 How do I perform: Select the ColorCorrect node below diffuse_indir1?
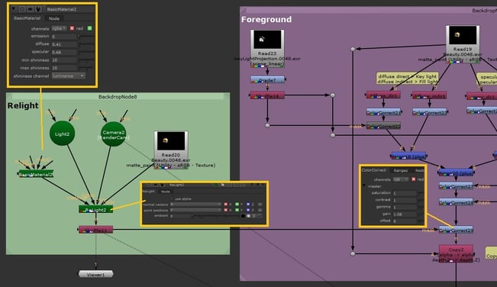430,111
